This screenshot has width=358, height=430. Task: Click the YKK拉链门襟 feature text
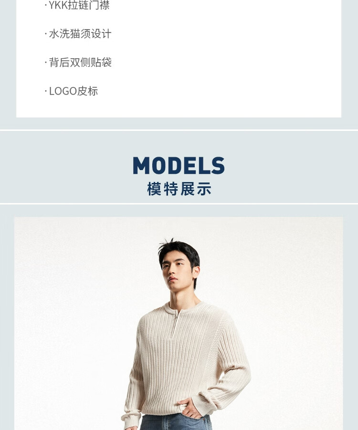79,5
